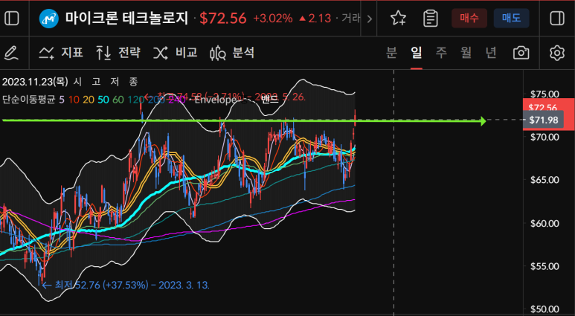Switch chart to 년 yearly interval
The image size is (575, 316).
[x=491, y=53]
